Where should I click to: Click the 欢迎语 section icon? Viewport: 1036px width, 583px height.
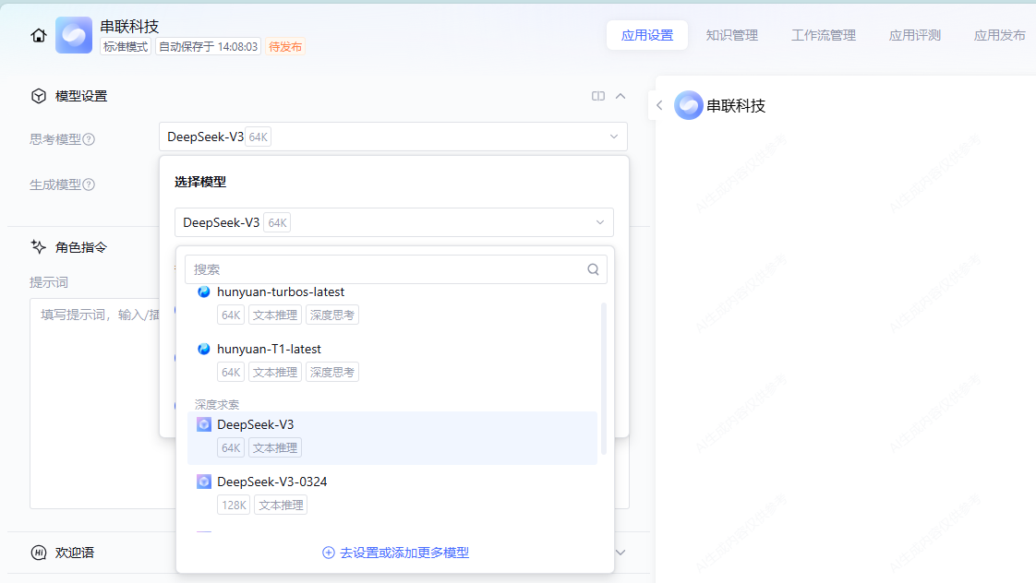[x=39, y=553]
